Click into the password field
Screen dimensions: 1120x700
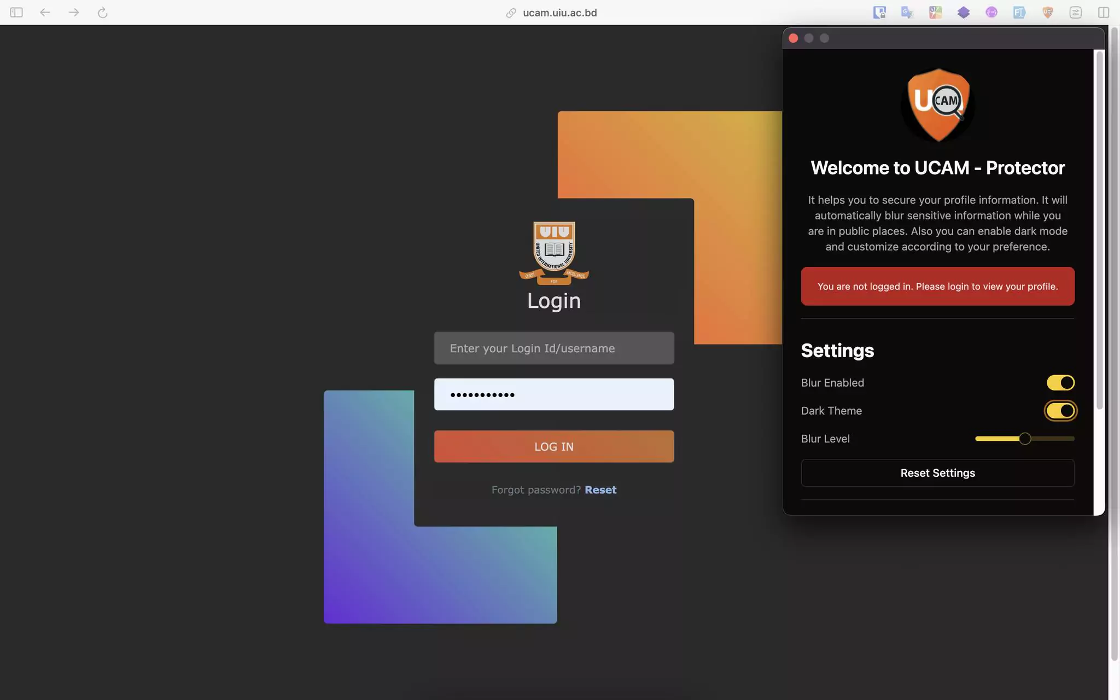coord(553,394)
